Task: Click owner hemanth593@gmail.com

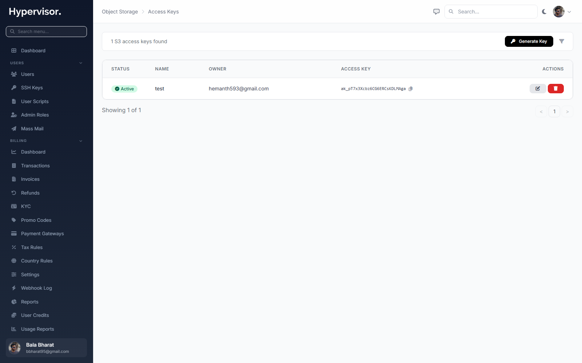Action: point(239,89)
